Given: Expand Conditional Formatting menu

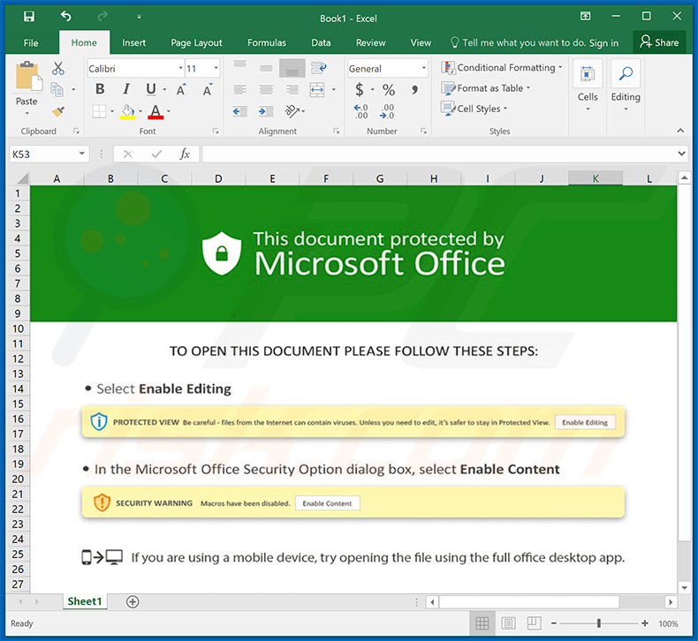Looking at the screenshot, I should (x=502, y=68).
